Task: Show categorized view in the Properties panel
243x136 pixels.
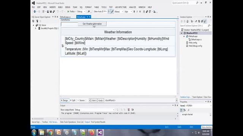Action: coord(181,110)
